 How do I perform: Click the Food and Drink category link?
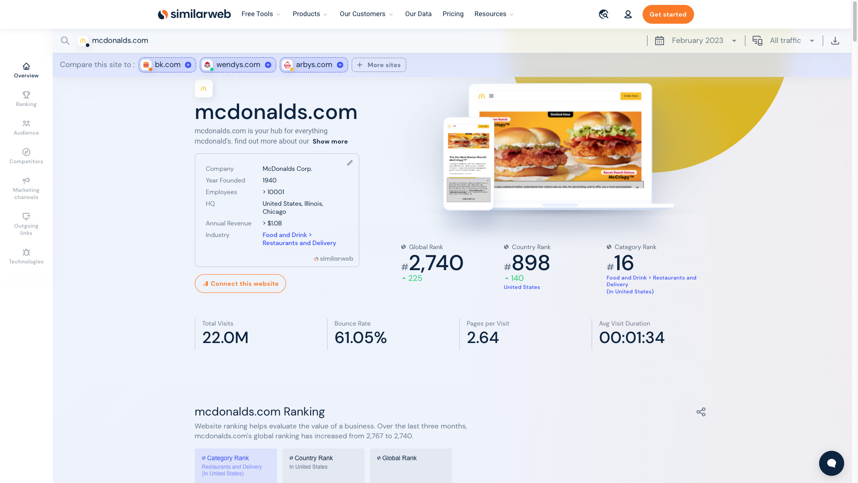coord(285,235)
